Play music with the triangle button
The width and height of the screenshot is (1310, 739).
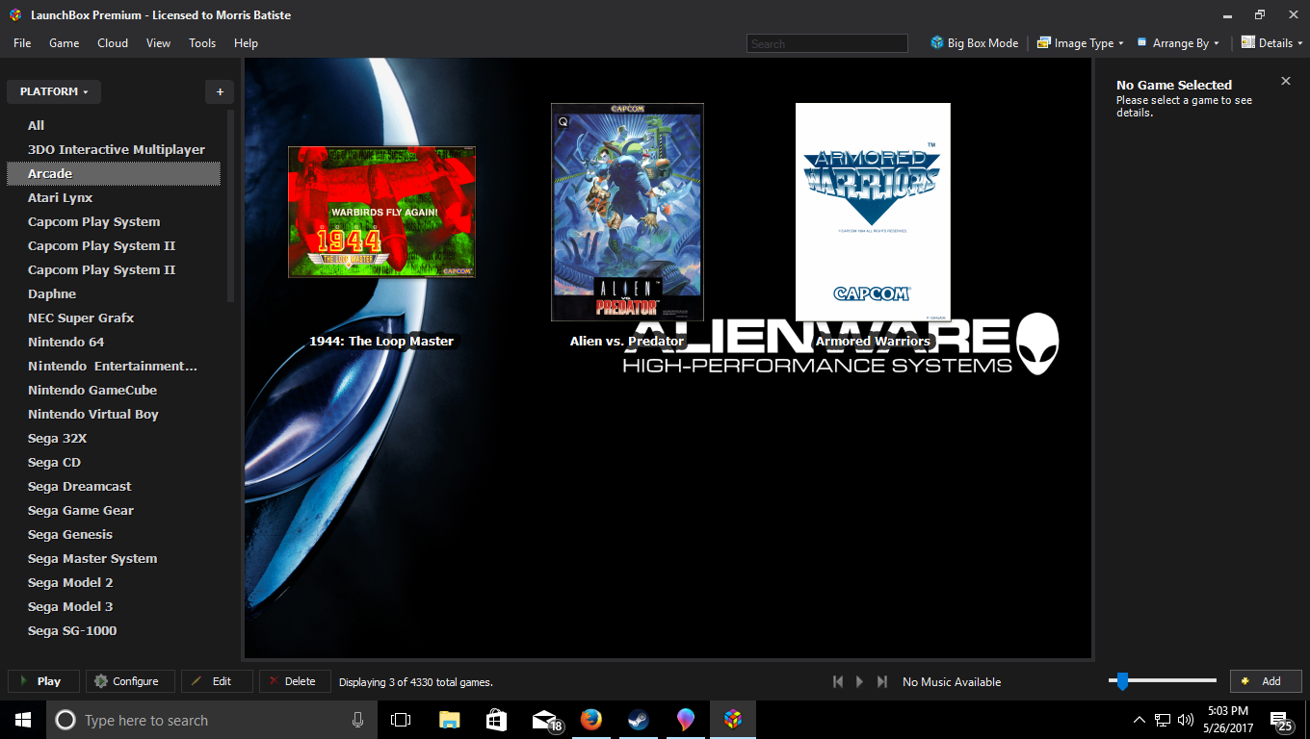coord(860,681)
